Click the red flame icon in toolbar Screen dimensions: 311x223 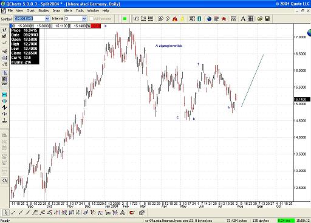point(175,19)
